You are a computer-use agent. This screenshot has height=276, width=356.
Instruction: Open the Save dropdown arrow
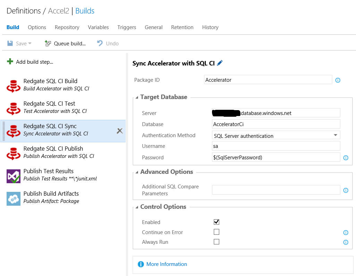pyautogui.click(x=30, y=43)
